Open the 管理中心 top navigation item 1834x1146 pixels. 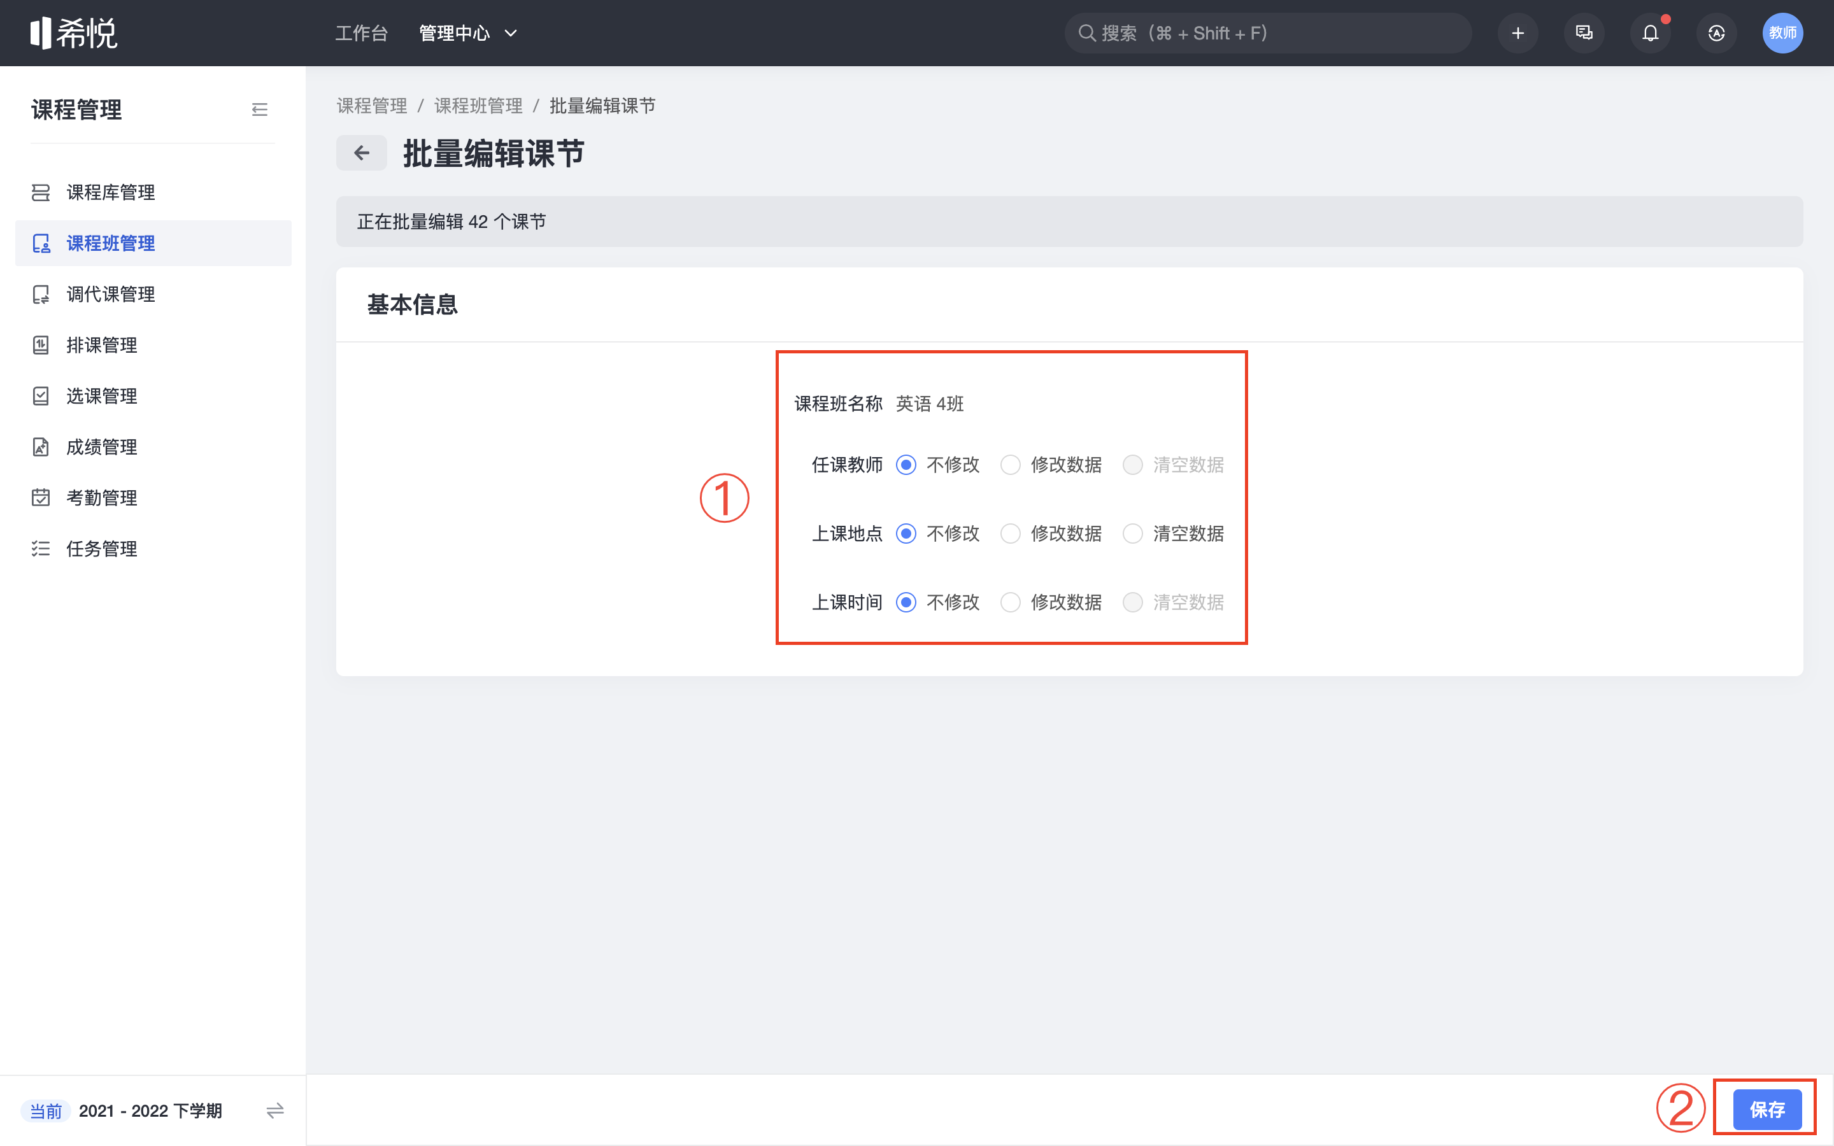[454, 33]
